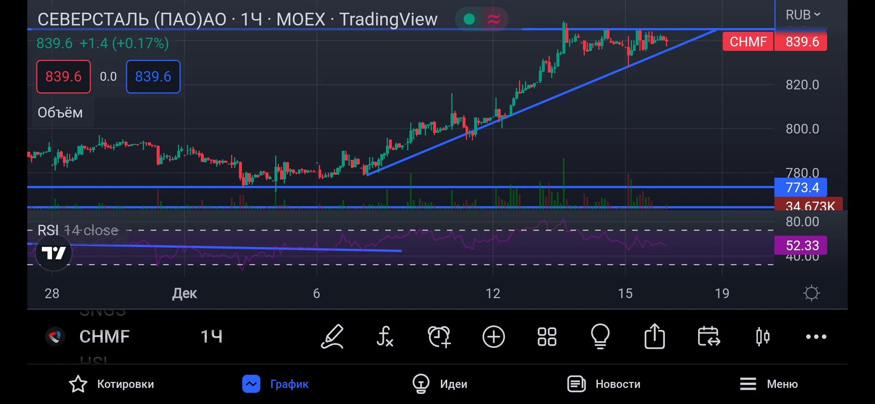Tap the spread value 0.0
This screenshot has height=404, width=875.
pyautogui.click(x=108, y=77)
